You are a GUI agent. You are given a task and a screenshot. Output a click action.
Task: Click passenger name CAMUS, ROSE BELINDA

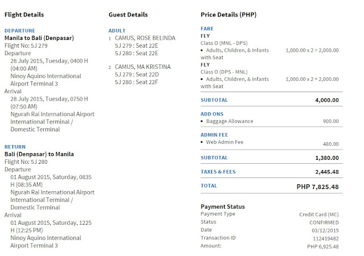click(145, 38)
